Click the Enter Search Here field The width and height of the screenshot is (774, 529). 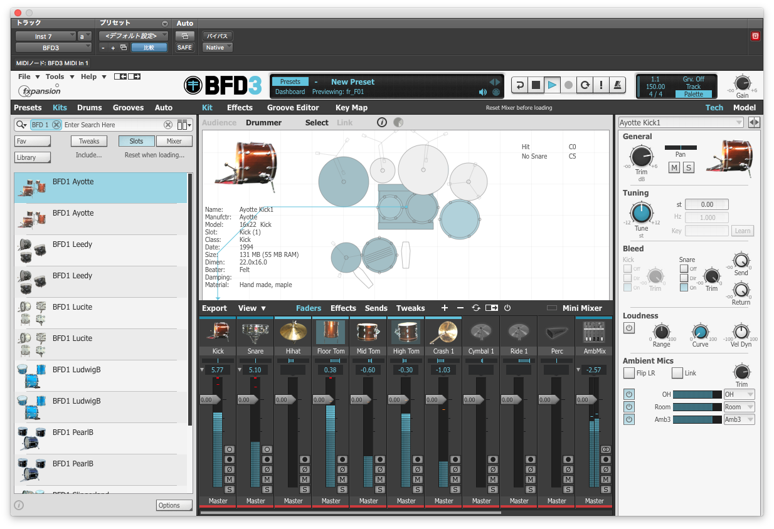[112, 125]
